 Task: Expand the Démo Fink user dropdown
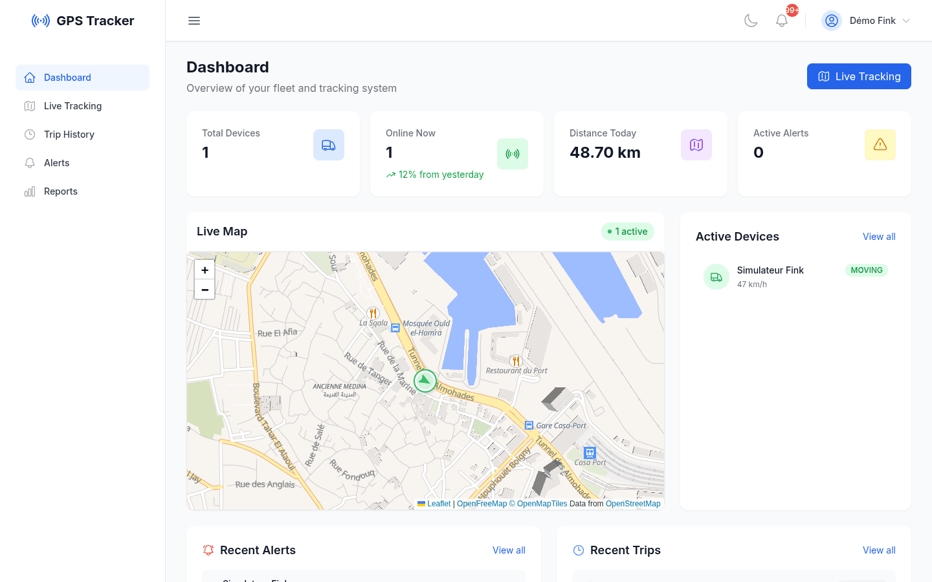tap(906, 21)
